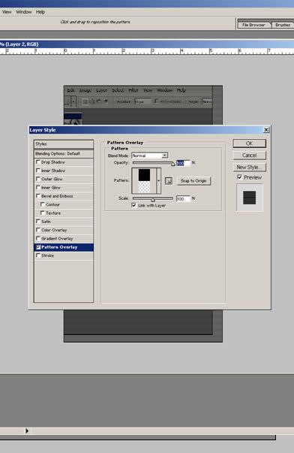Click the Cancel button
294x453 pixels.
click(249, 156)
